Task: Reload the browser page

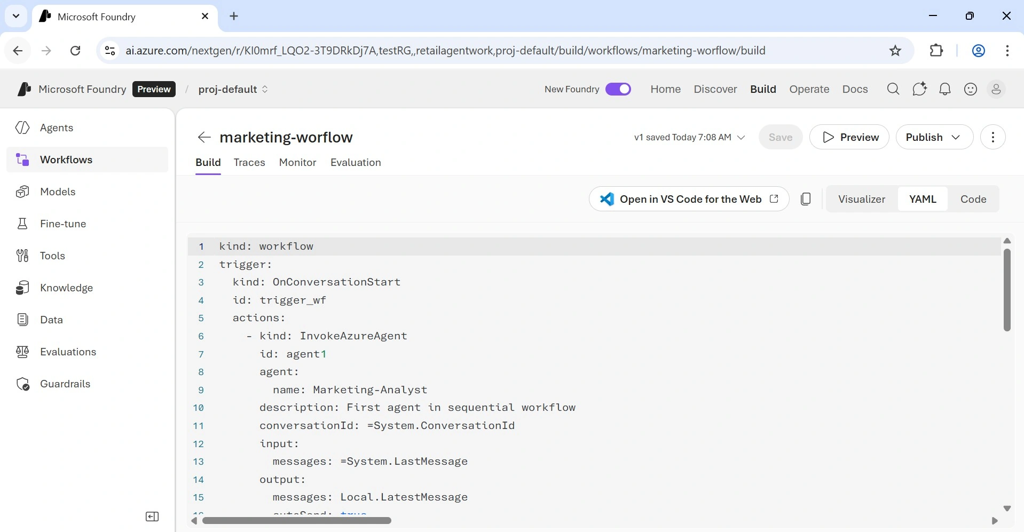Action: (76, 51)
